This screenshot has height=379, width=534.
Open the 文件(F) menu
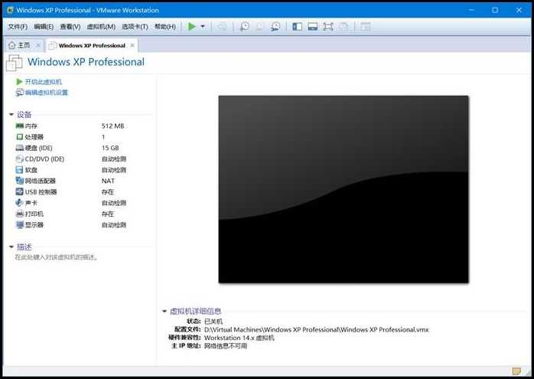(x=18, y=27)
